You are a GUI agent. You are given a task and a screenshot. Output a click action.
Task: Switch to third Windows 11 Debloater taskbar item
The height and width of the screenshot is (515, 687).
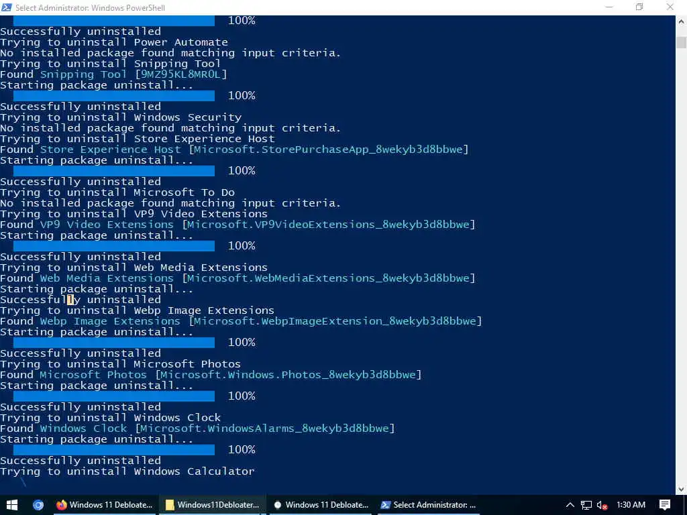[x=320, y=505]
